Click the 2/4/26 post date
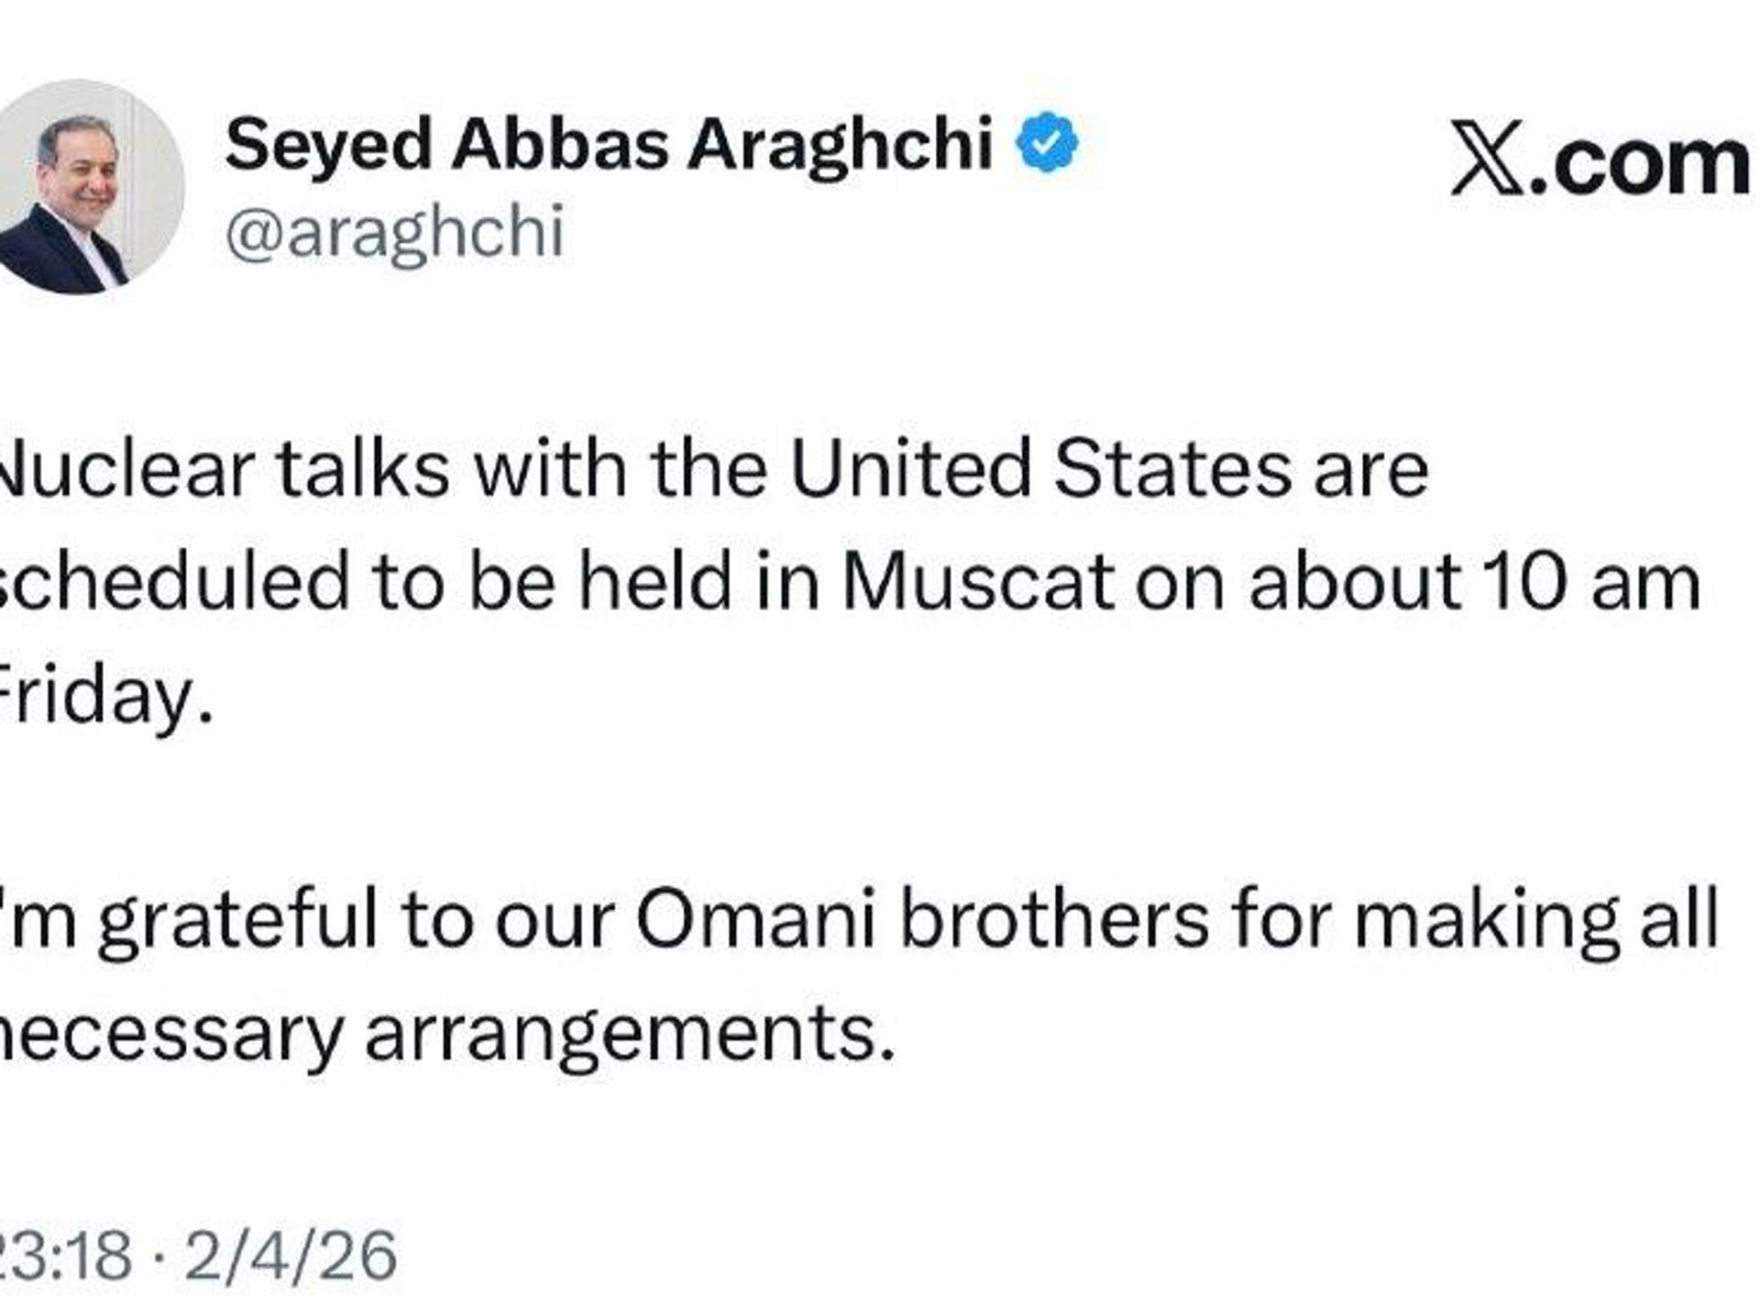 coord(291,1256)
